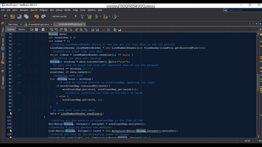Click the editor tabs scroll-left arrow
Image resolution: width=262 pixels, height=147 pixels.
click(250, 24)
